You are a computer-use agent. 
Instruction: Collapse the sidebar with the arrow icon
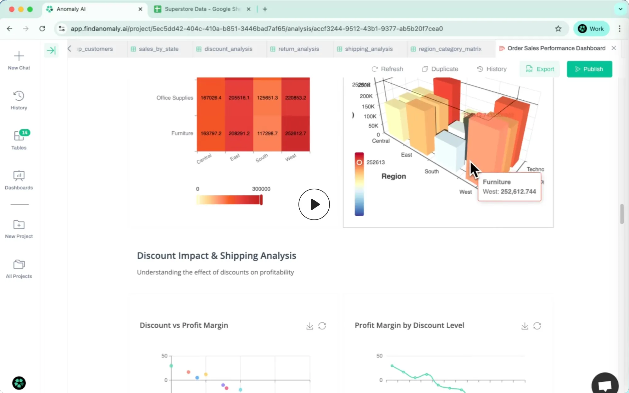click(51, 50)
